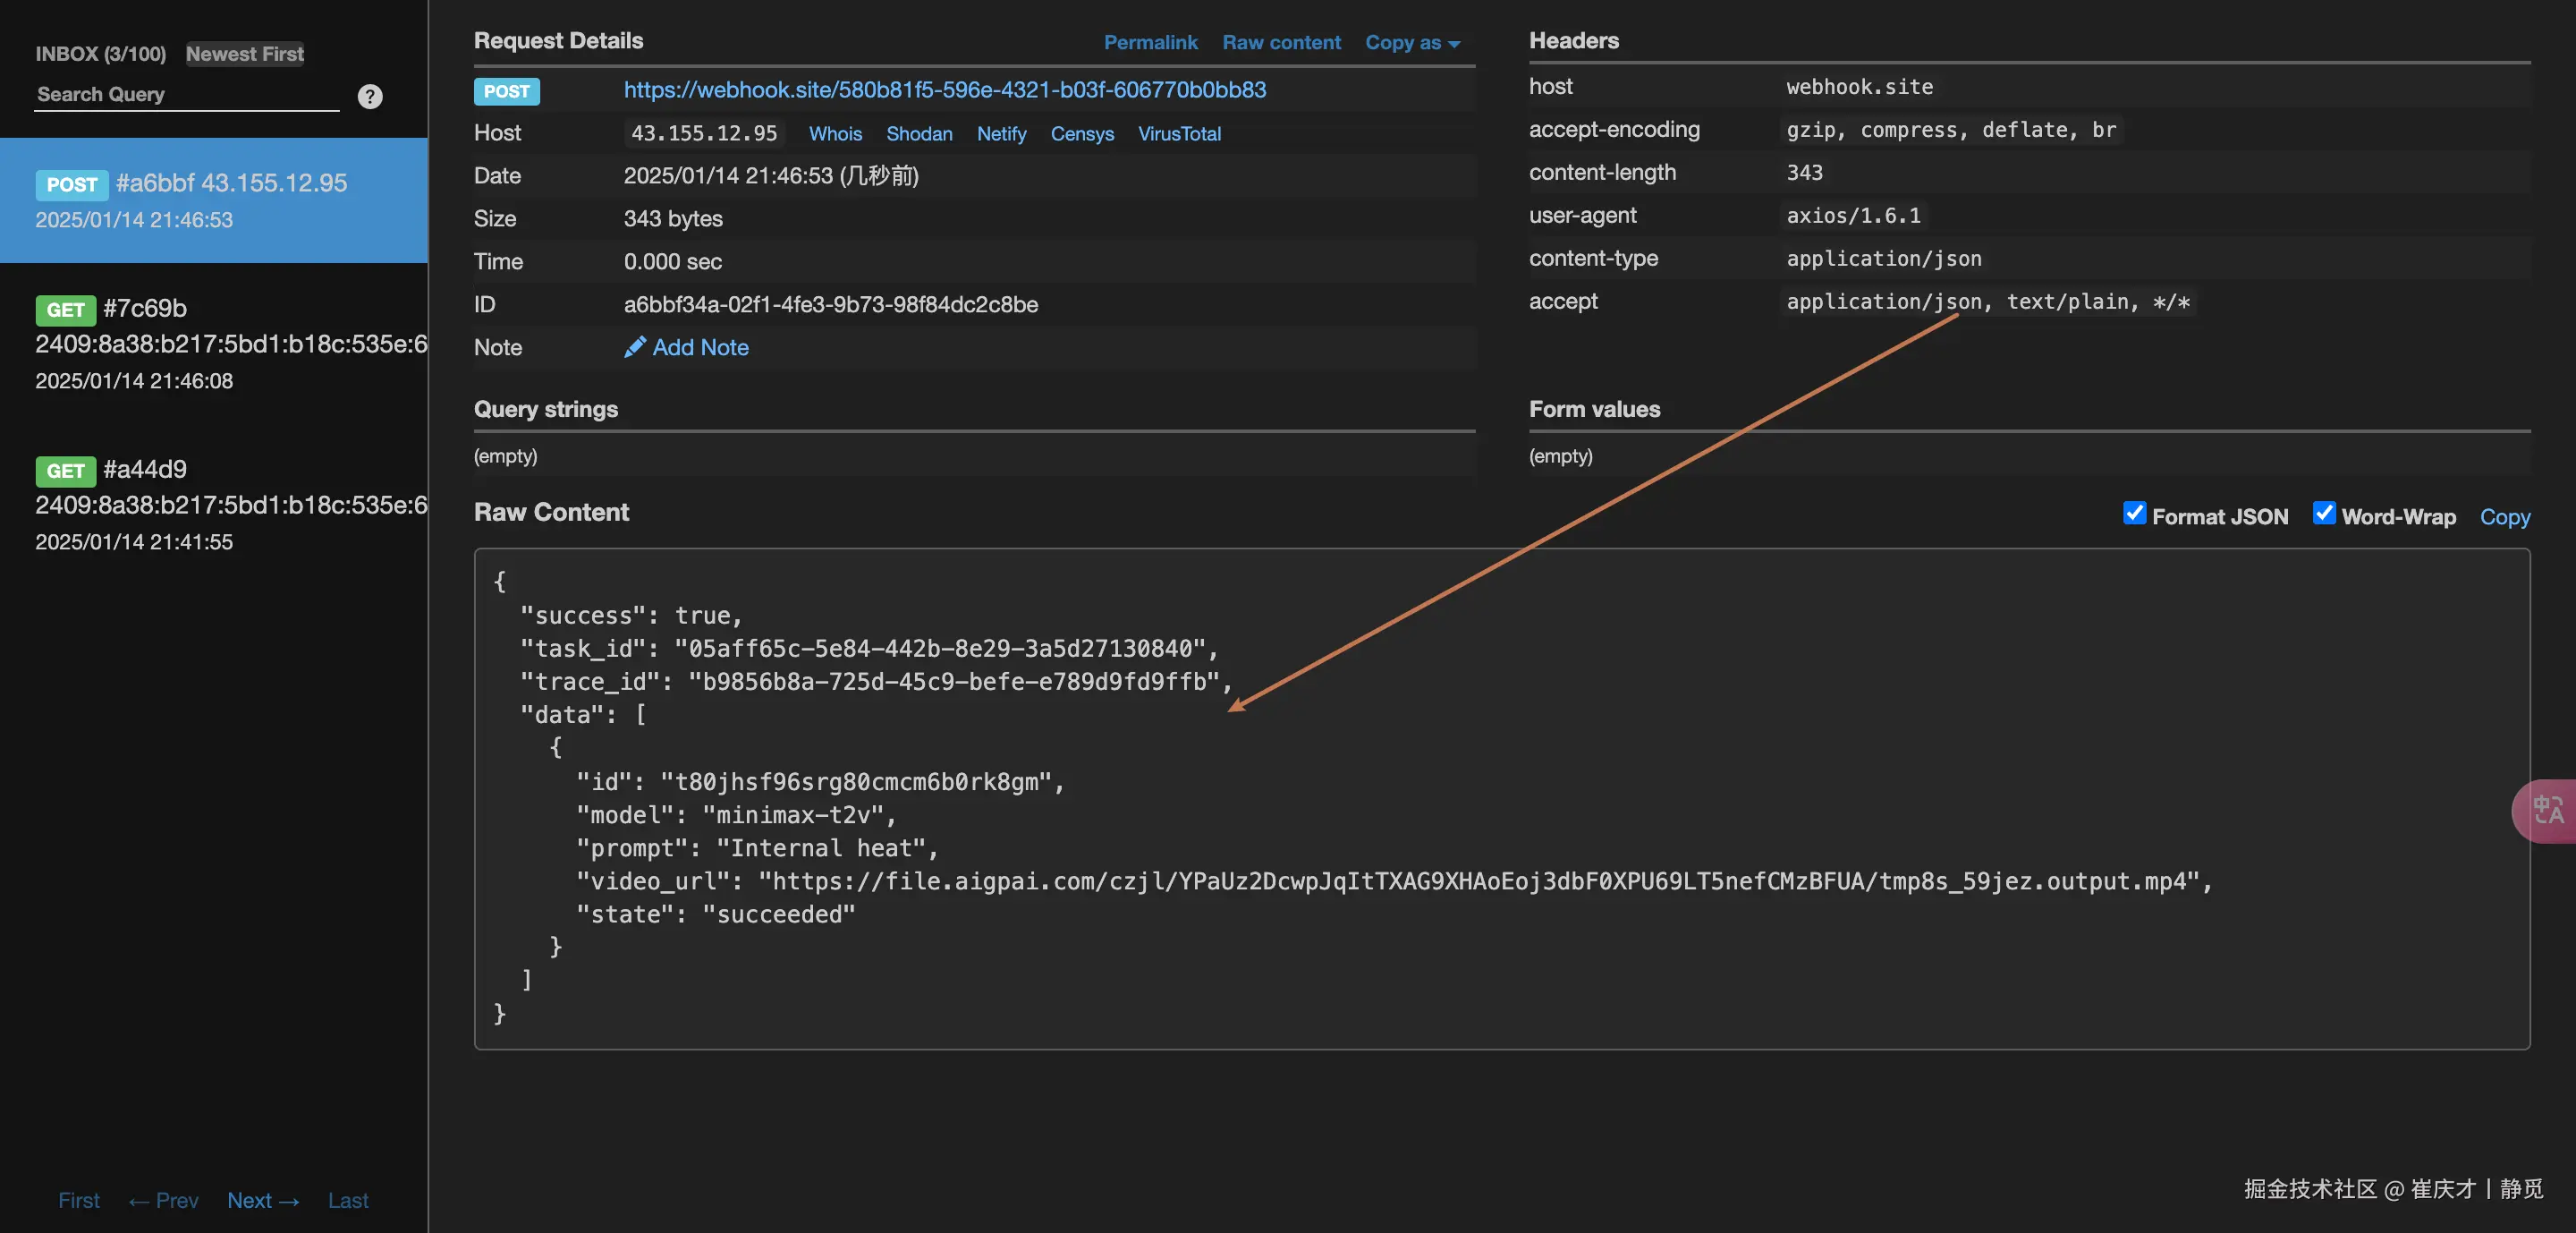Open the webhook.site request URL
Viewport: 2576px width, 1233px height.
coord(944,90)
